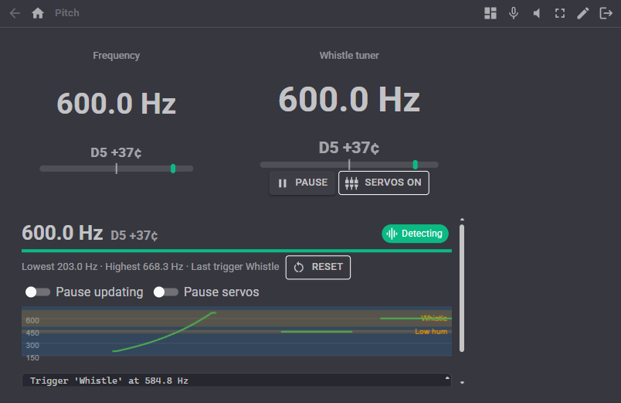This screenshot has width=621, height=403.
Task: Click the Lowest 203.0 Hz stats line
Action: (x=151, y=267)
